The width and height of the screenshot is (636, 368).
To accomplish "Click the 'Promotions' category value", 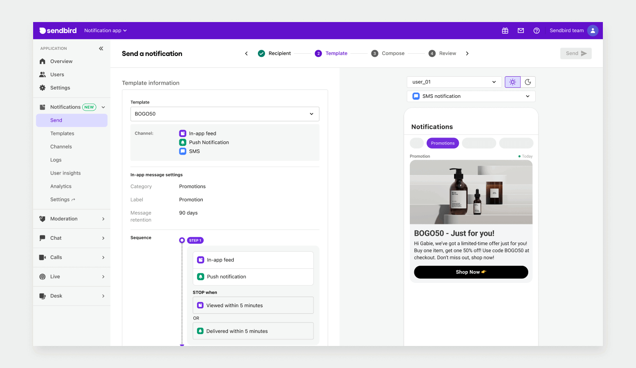I will [x=193, y=186].
